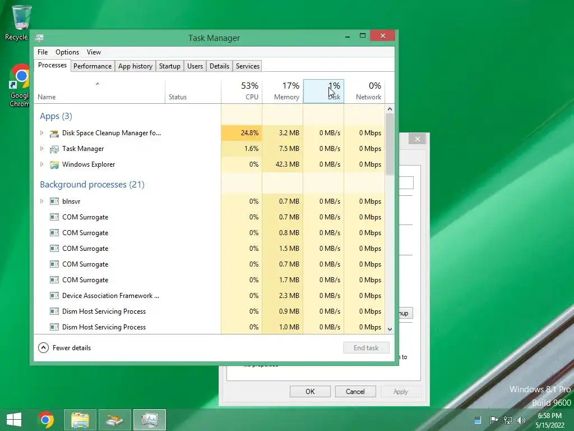574x431 pixels.
Task: Select Dism Host Servicing Process 0.9 MB row
Action: coord(210,311)
